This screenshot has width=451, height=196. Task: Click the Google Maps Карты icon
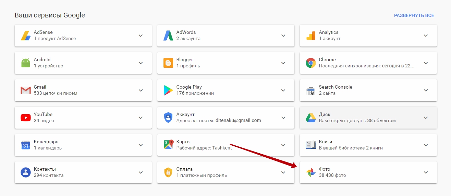point(168,145)
